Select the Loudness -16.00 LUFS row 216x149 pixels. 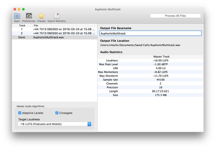(x=150, y=60)
